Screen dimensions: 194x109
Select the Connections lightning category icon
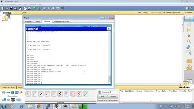(21, 92)
